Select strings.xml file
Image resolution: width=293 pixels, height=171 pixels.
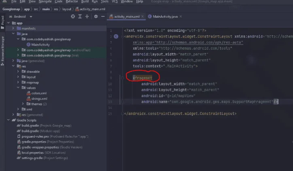[39, 98]
